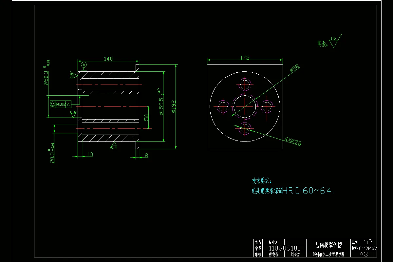Select the left ø28 hole circle
This screenshot has width=393, height=262.
click(x=223, y=106)
